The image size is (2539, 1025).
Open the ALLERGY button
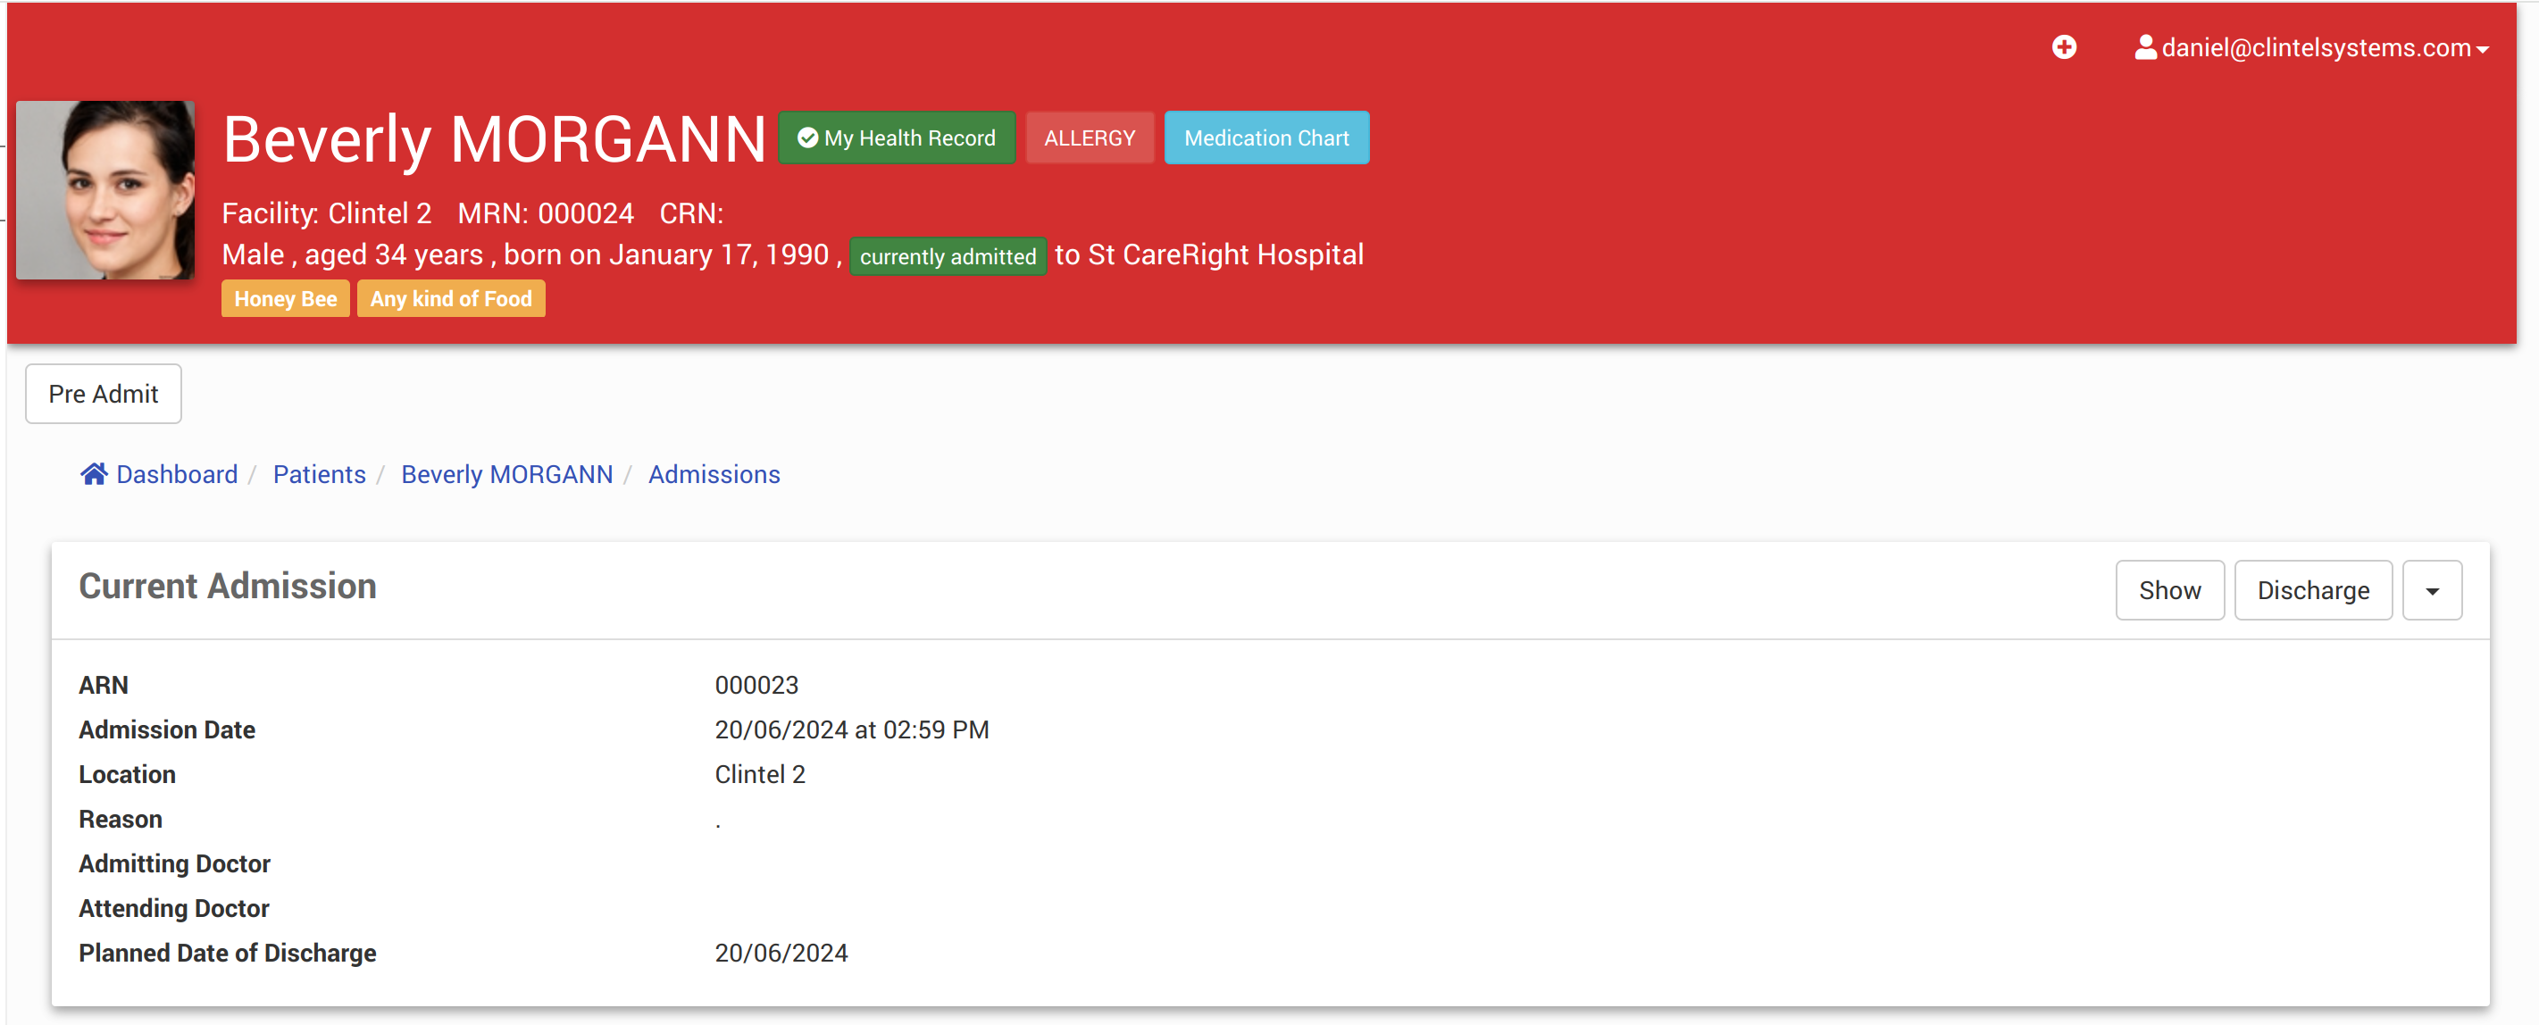[x=1088, y=138]
